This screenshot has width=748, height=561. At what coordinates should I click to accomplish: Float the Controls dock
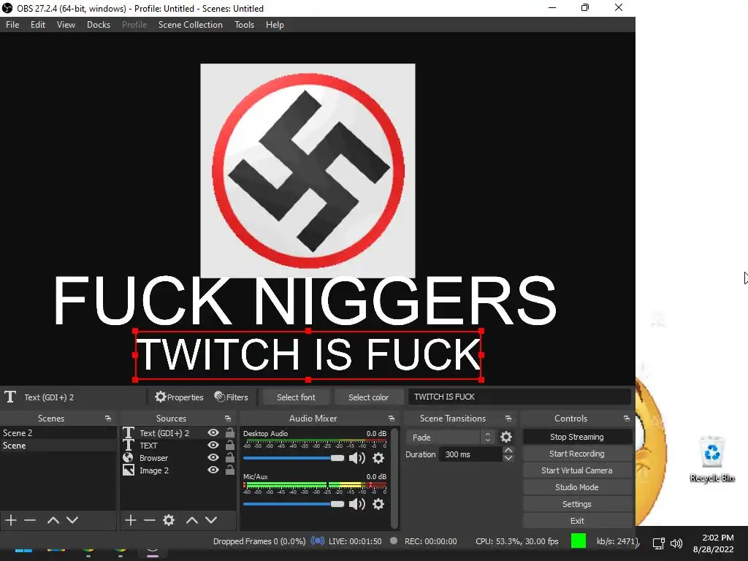[x=626, y=419]
